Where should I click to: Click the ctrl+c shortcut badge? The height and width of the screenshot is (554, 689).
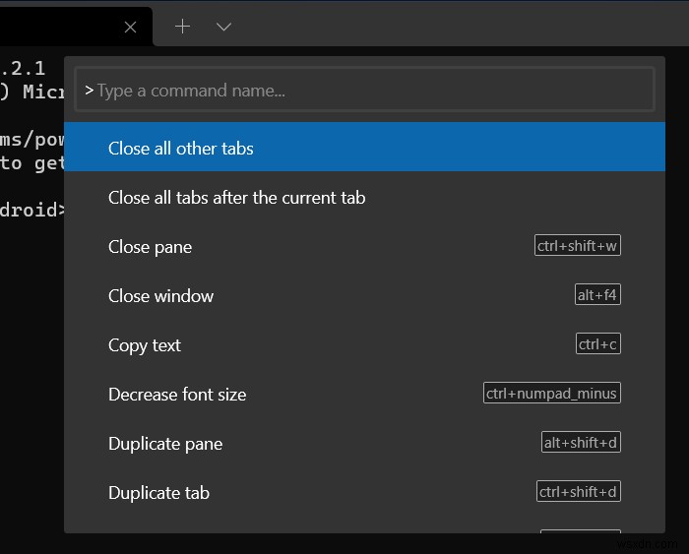pyautogui.click(x=598, y=344)
